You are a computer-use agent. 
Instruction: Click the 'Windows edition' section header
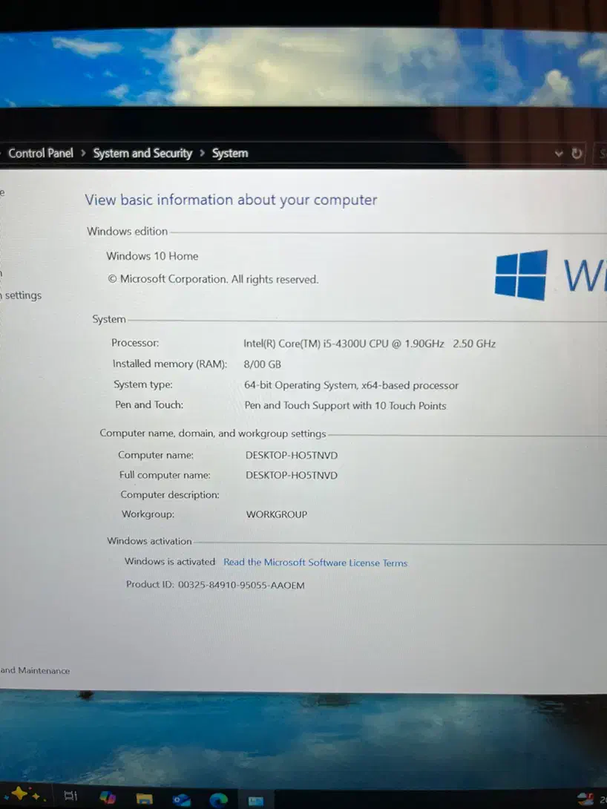click(x=127, y=231)
